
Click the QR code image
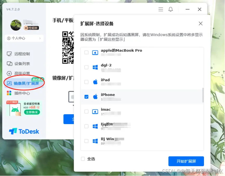[68, 48]
